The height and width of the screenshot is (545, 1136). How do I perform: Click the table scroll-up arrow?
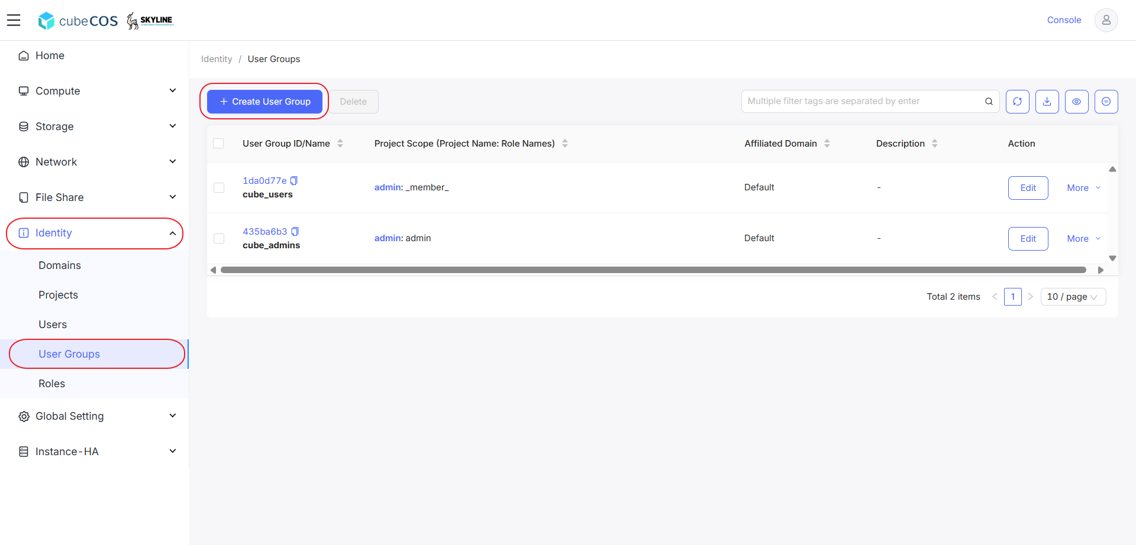click(1112, 169)
